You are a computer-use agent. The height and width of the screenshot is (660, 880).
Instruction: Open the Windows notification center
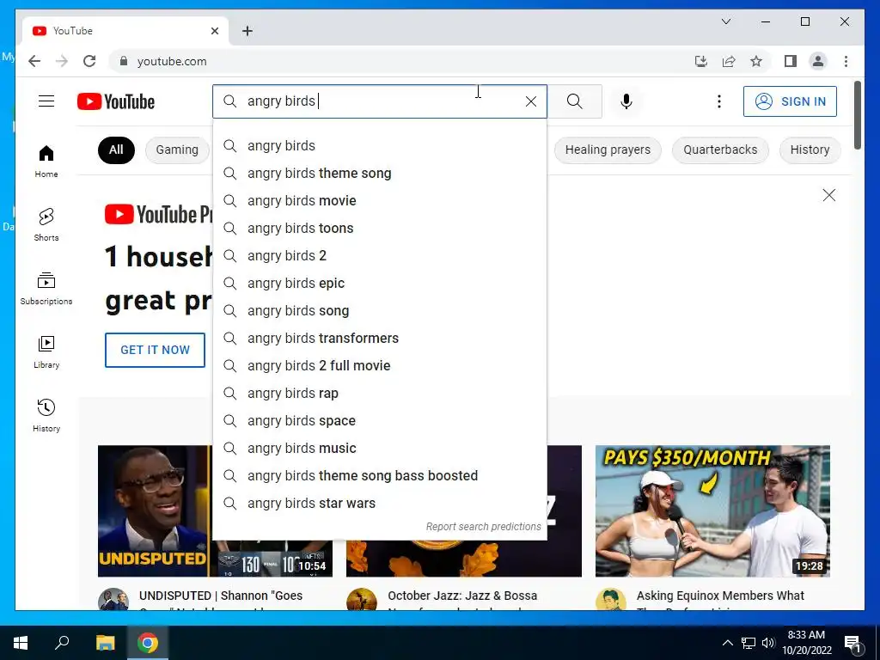pyautogui.click(x=852, y=643)
